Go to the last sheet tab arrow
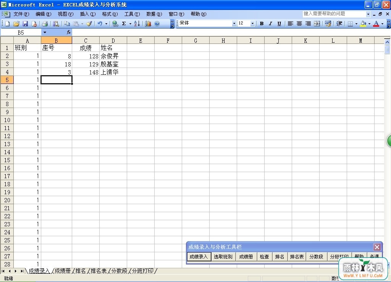Image resolution: width=391 pixels, height=282 pixels. coord(22,271)
